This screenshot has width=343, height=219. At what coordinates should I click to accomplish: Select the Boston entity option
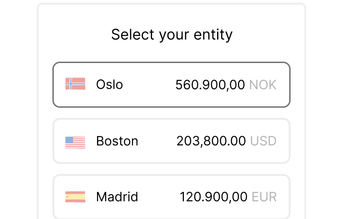[x=171, y=141]
